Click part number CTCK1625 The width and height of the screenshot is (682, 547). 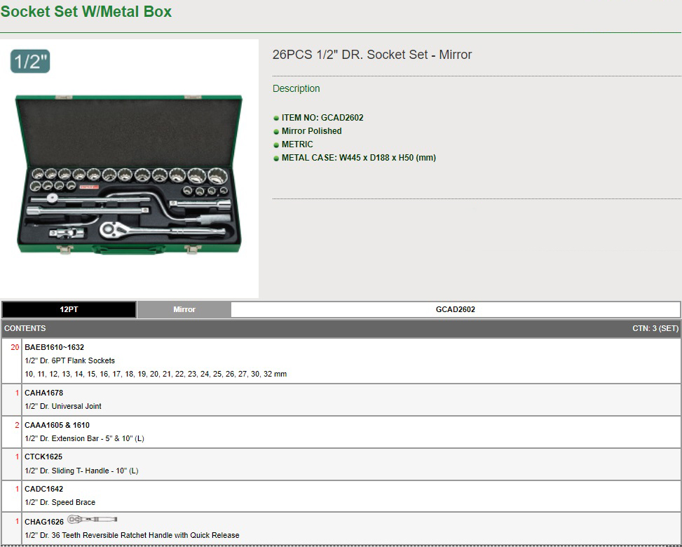43,457
